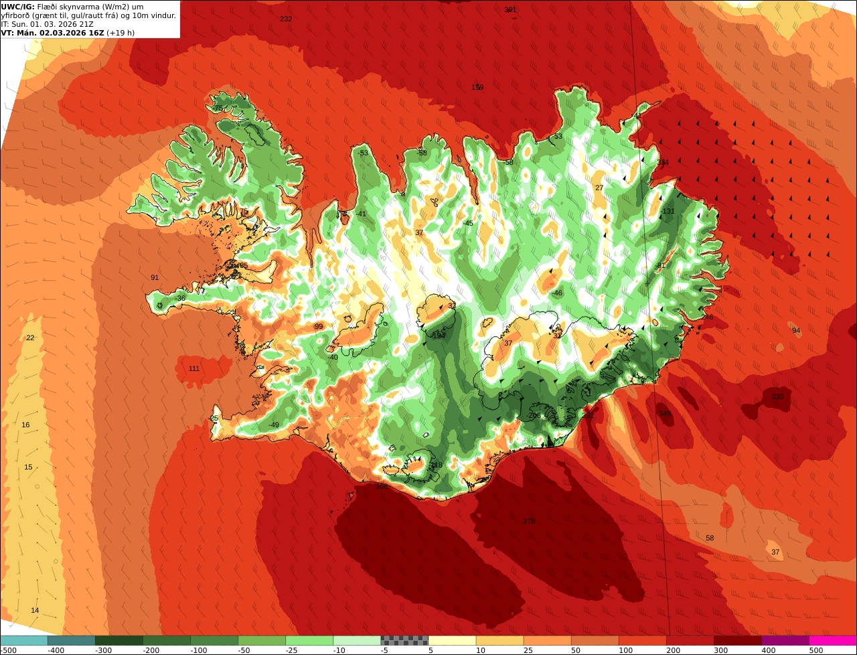Click the map value '378' south of Iceland
The height and width of the screenshot is (655, 857).
529,520
